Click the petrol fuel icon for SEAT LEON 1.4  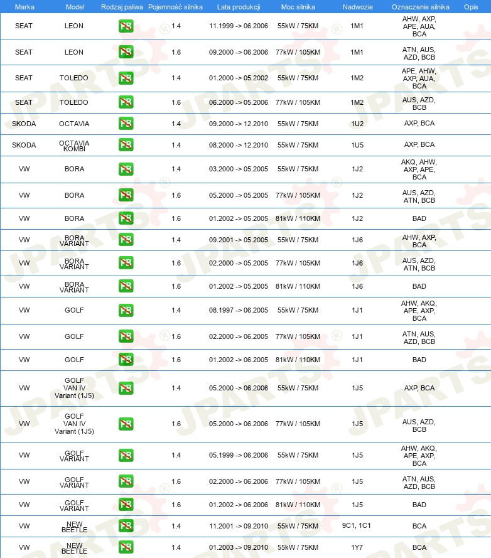pyautogui.click(x=126, y=26)
